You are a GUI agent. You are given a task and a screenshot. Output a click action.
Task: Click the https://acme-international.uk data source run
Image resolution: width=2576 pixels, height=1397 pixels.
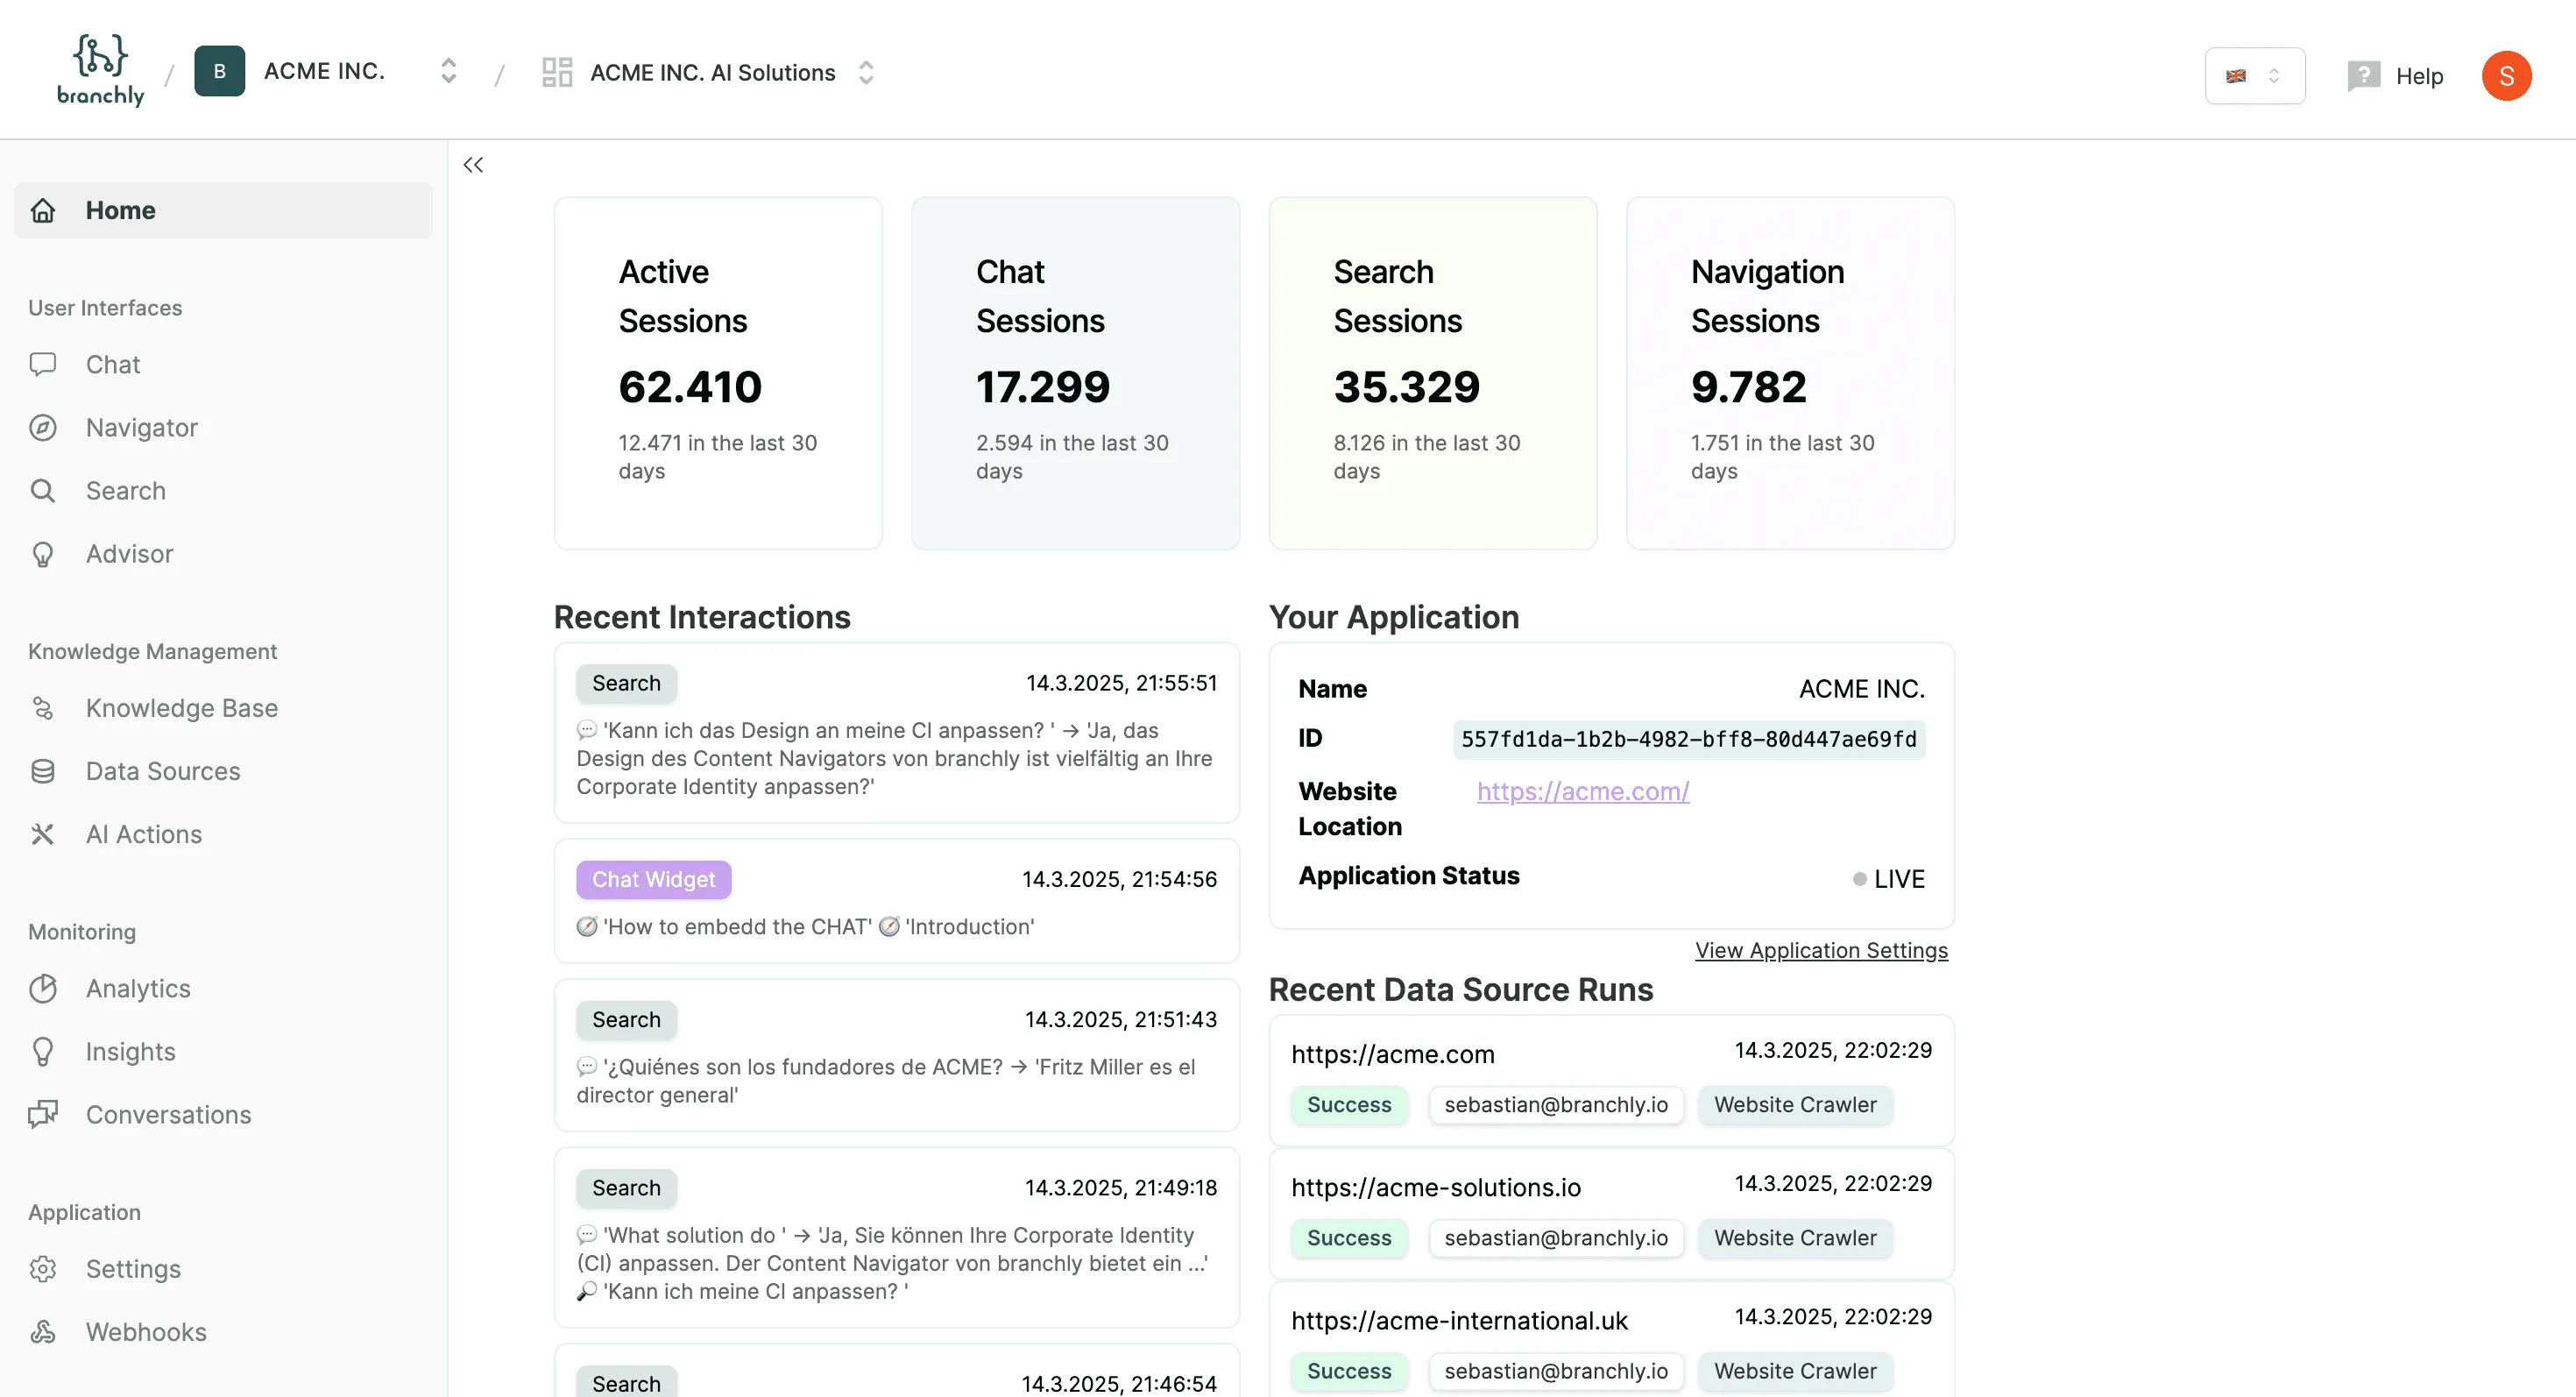[x=1611, y=1340]
